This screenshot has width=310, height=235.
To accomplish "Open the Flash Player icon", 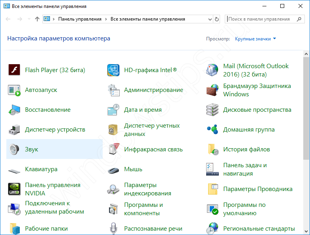I will pos(14,70).
